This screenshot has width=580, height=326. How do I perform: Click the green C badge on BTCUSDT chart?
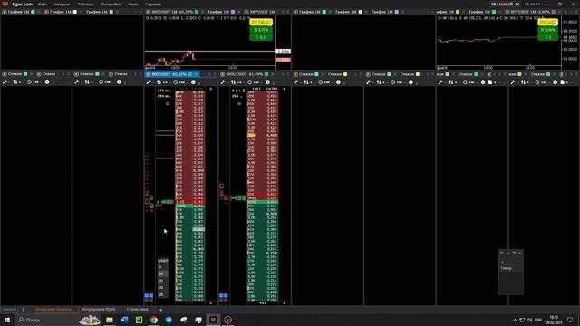(547, 37)
